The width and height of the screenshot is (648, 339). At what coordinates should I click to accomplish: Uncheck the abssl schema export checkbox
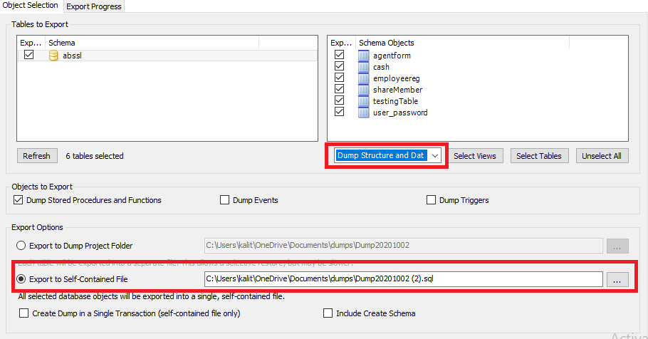pos(28,55)
